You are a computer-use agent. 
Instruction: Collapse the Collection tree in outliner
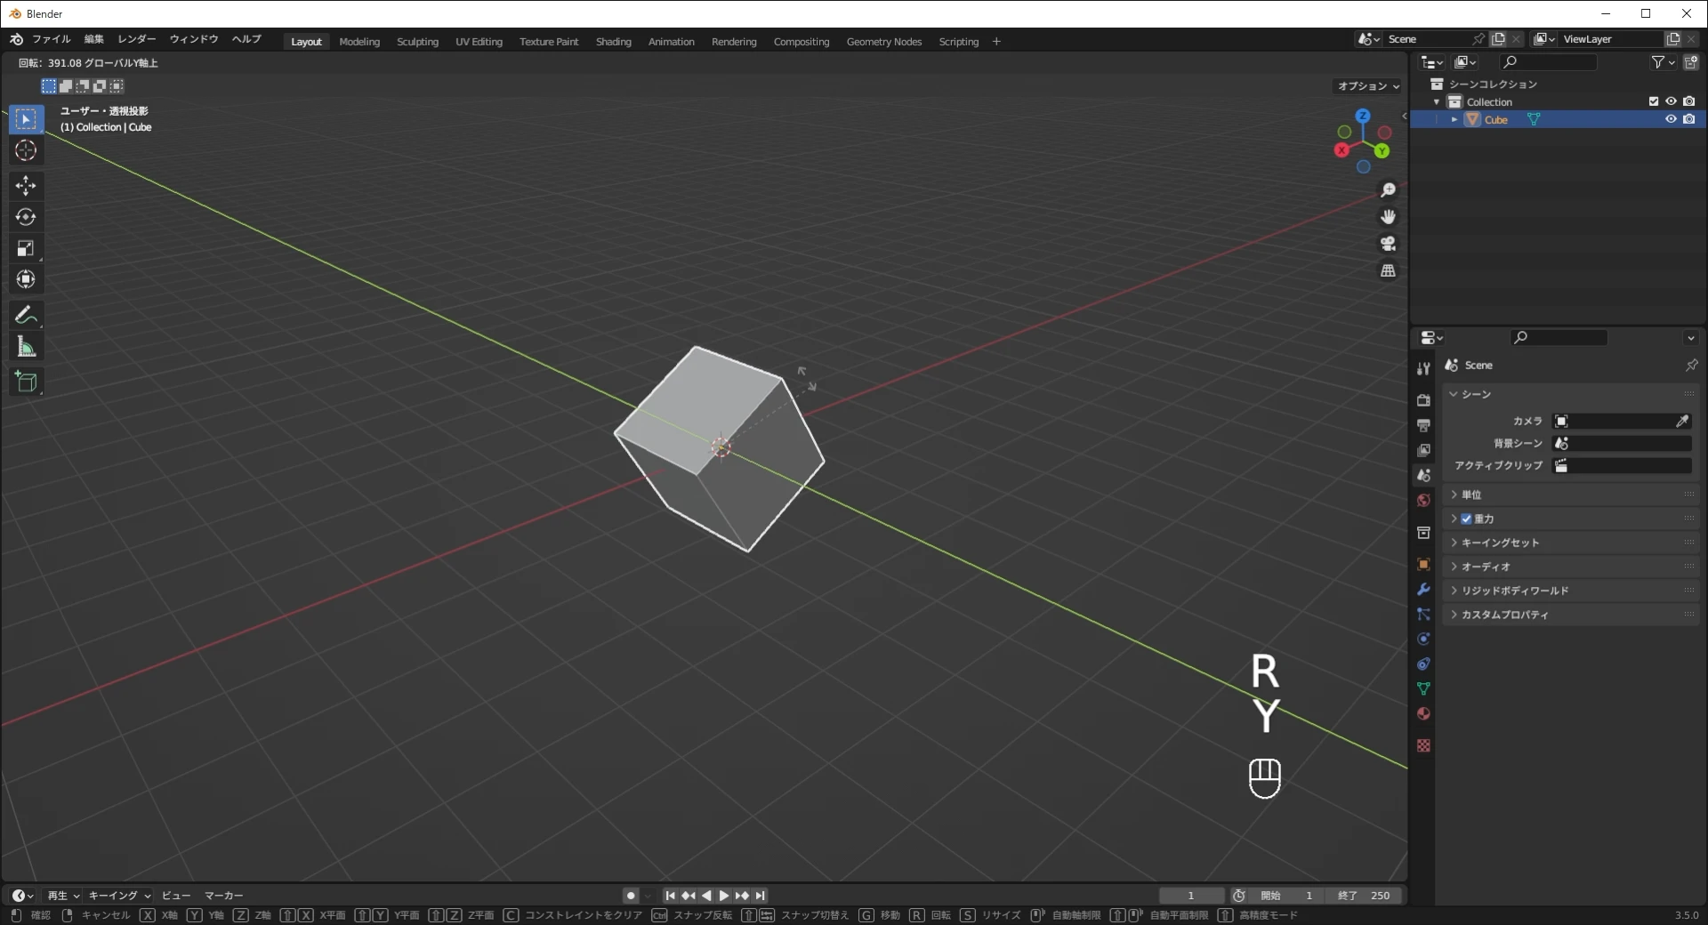(1437, 102)
